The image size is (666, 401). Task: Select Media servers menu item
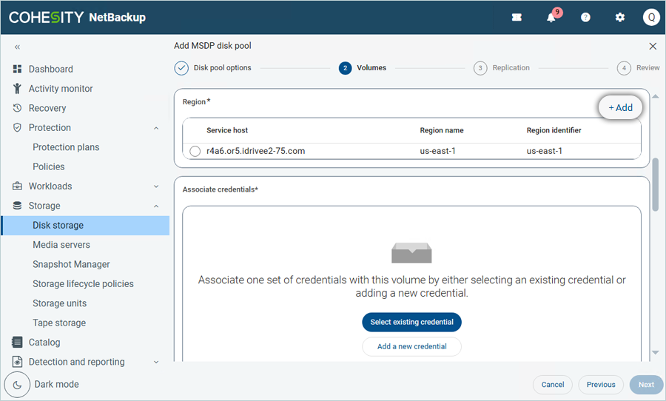click(x=61, y=245)
